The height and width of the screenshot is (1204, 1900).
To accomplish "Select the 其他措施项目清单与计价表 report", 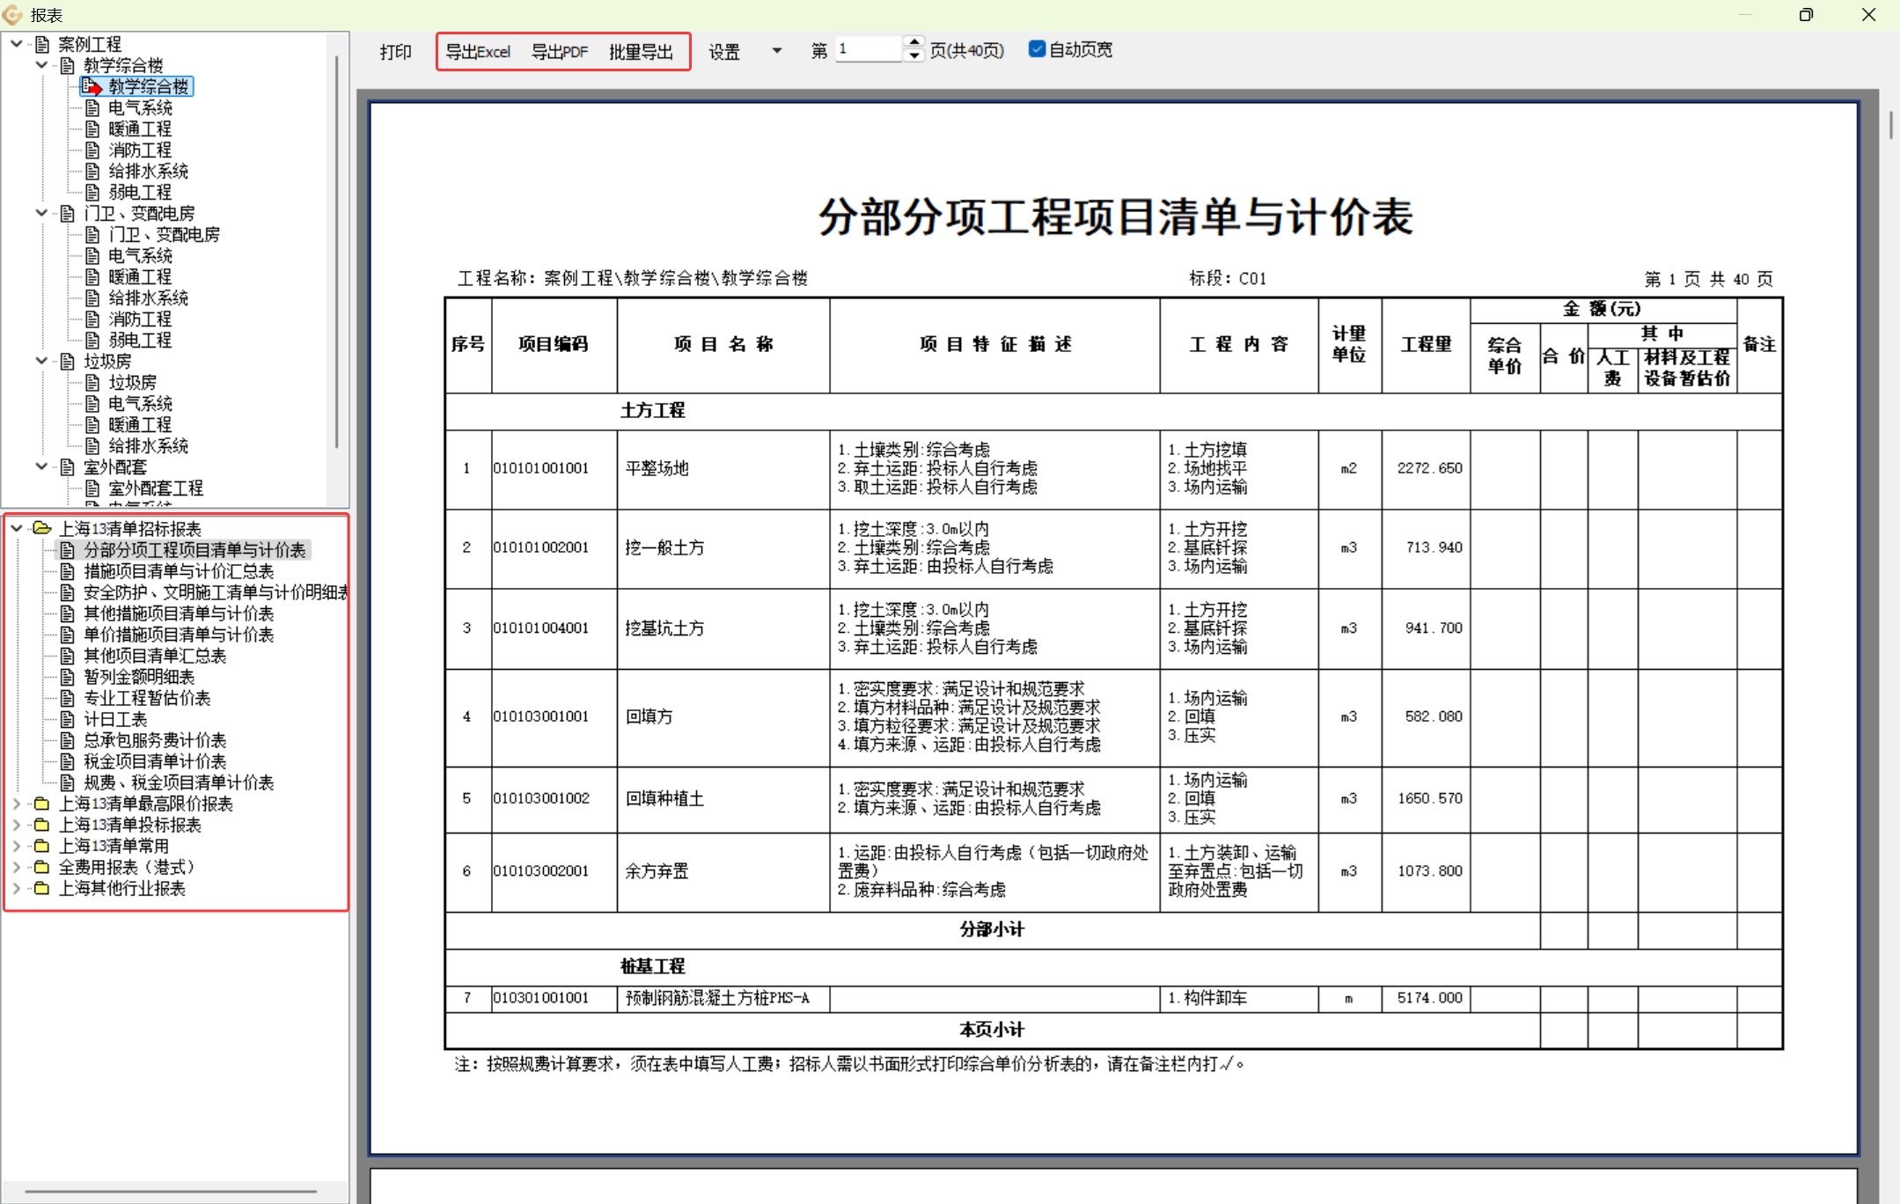I will [x=179, y=613].
